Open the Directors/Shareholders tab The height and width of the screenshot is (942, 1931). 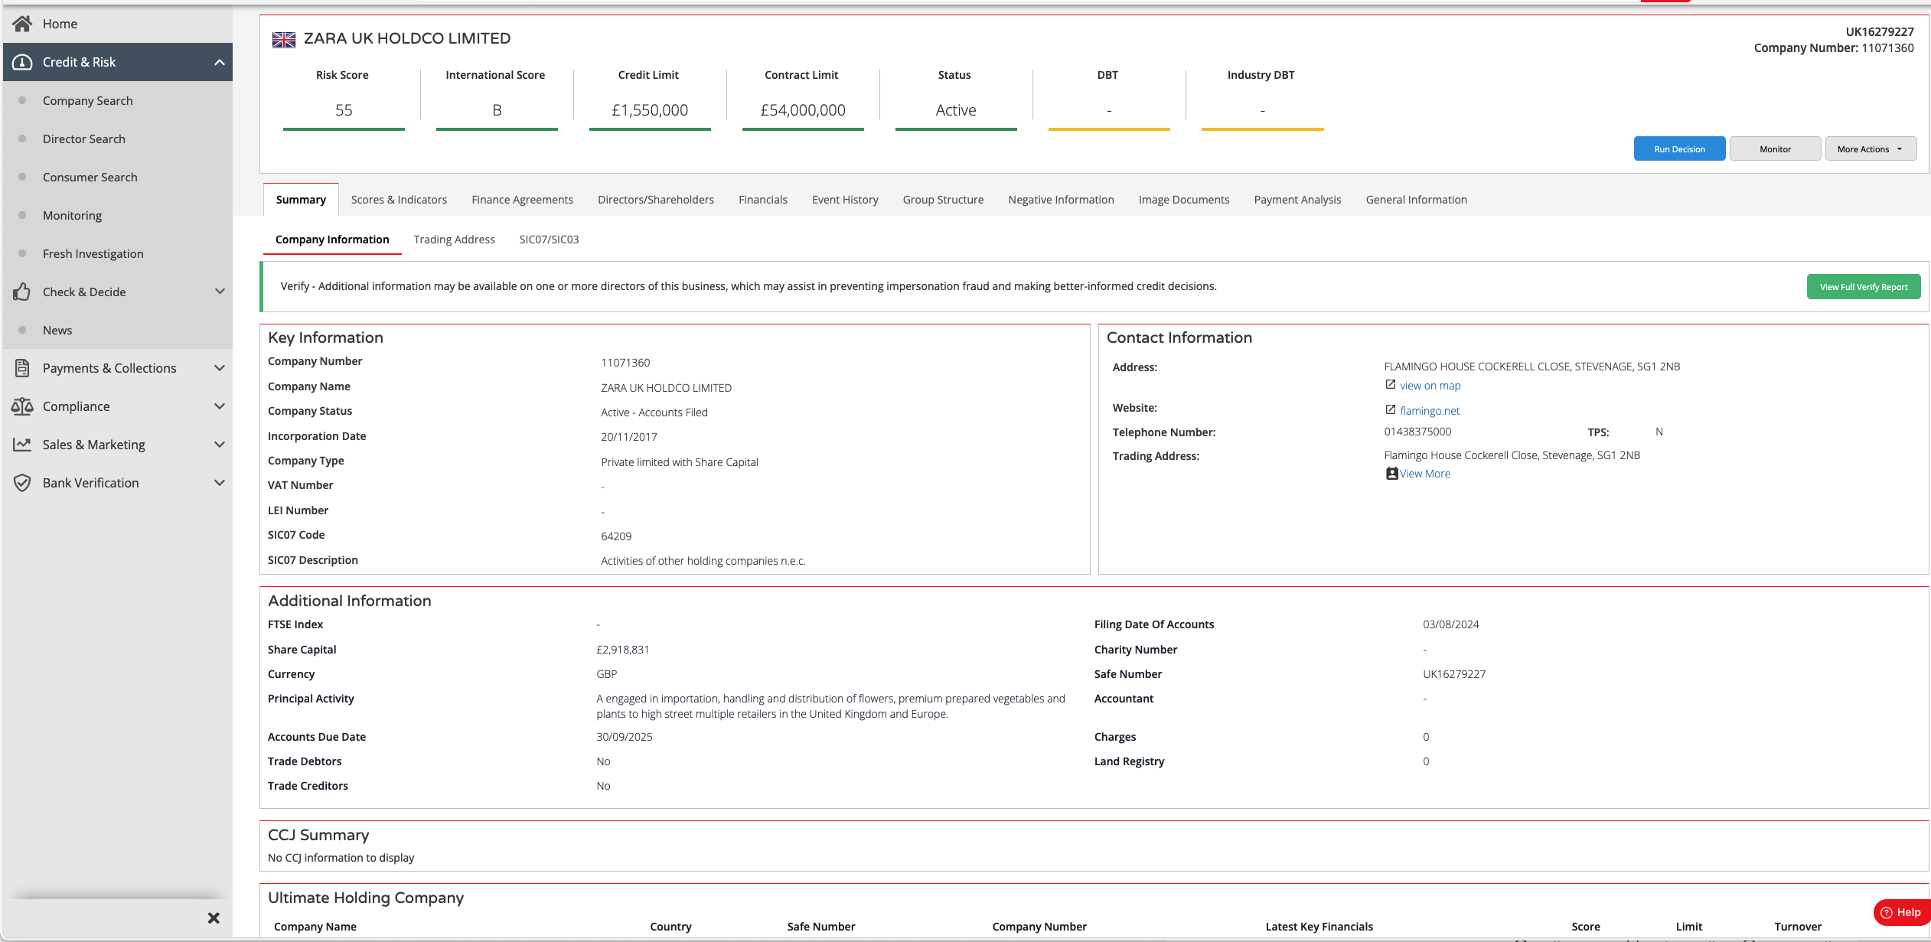pos(656,200)
